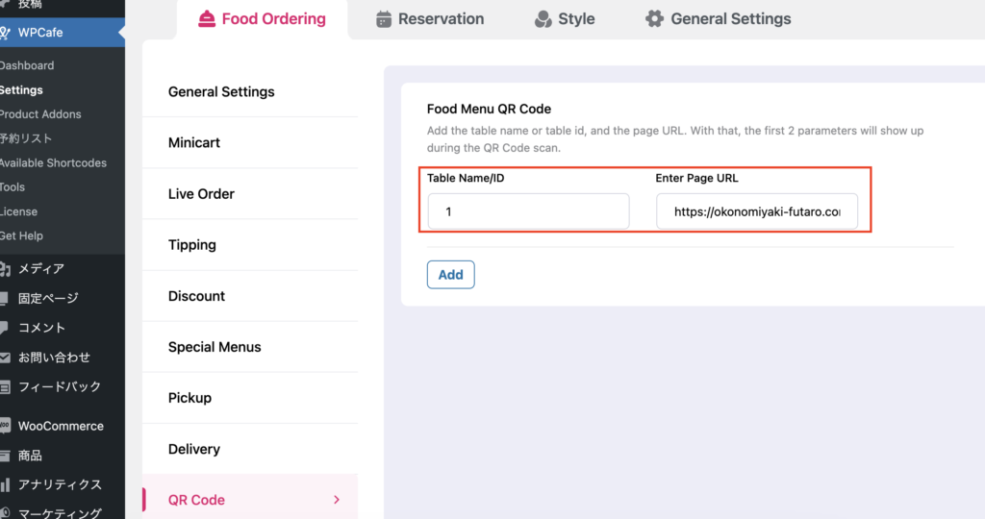
Task: Open Available Shortcodes in sidebar
Action: (53, 163)
